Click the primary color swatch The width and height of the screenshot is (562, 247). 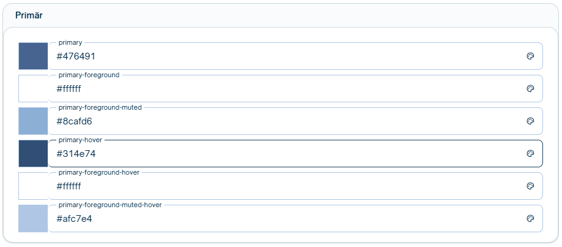pos(33,56)
